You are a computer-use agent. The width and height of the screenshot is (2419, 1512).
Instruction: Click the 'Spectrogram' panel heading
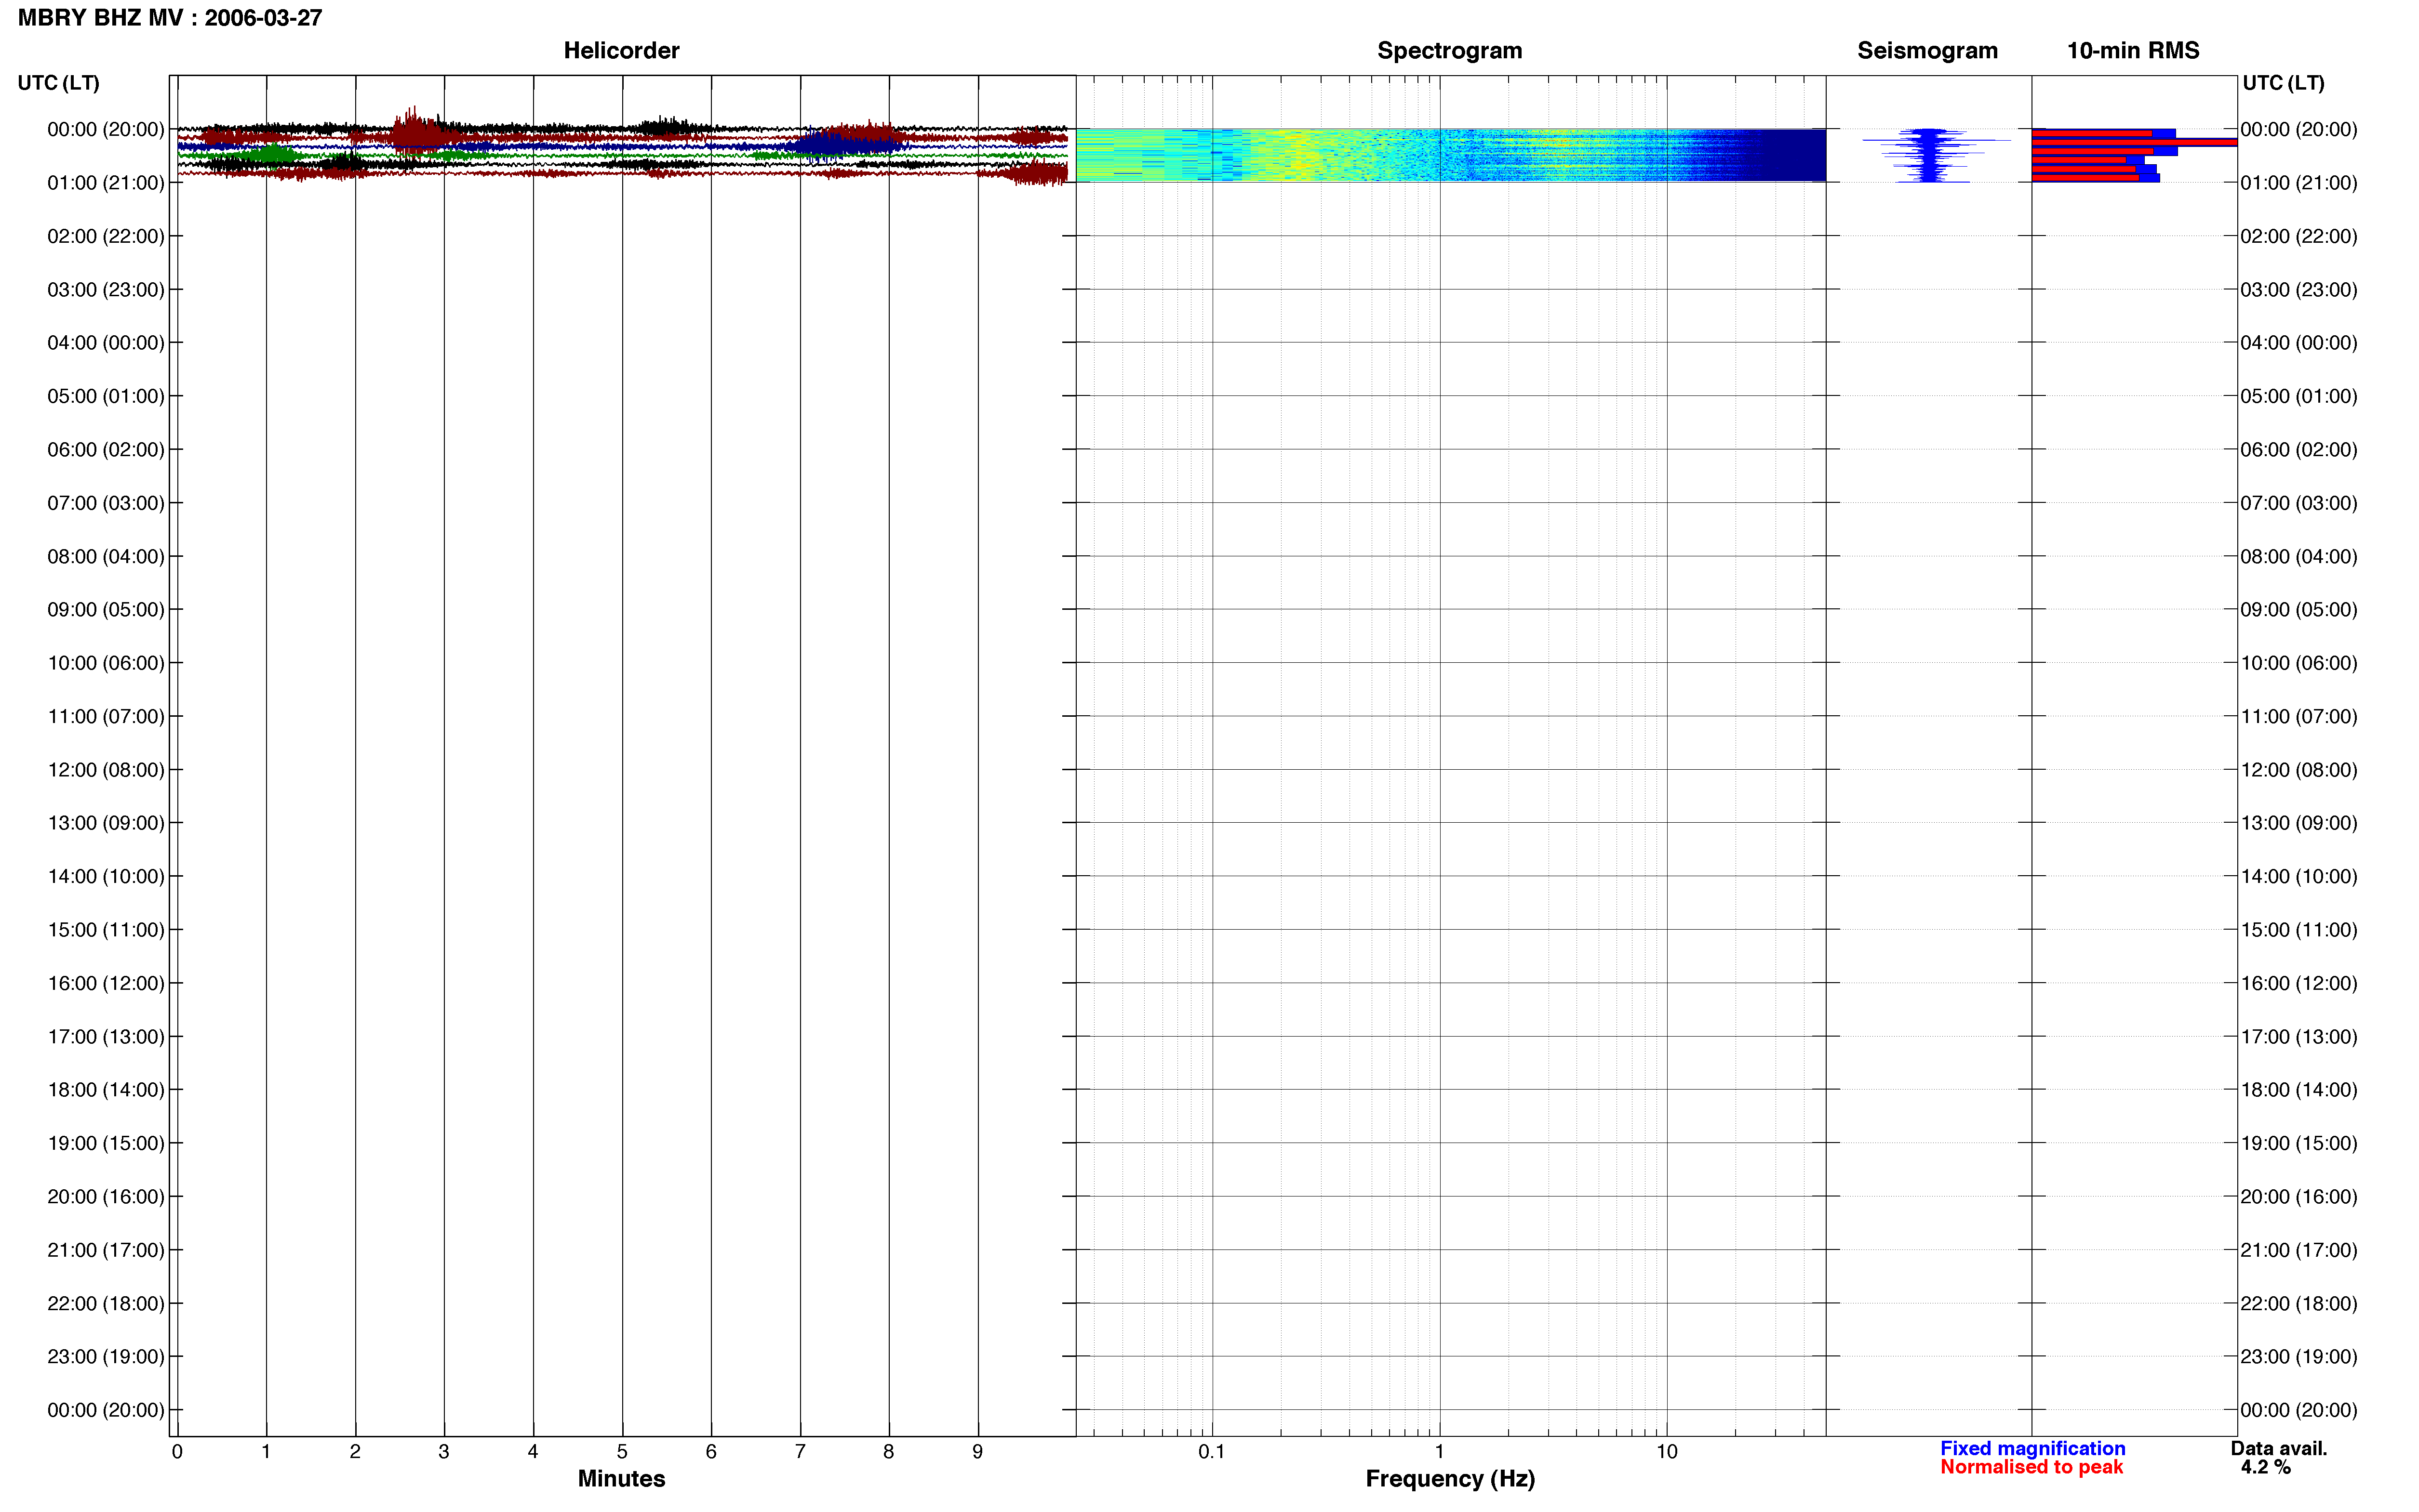coord(1450,51)
